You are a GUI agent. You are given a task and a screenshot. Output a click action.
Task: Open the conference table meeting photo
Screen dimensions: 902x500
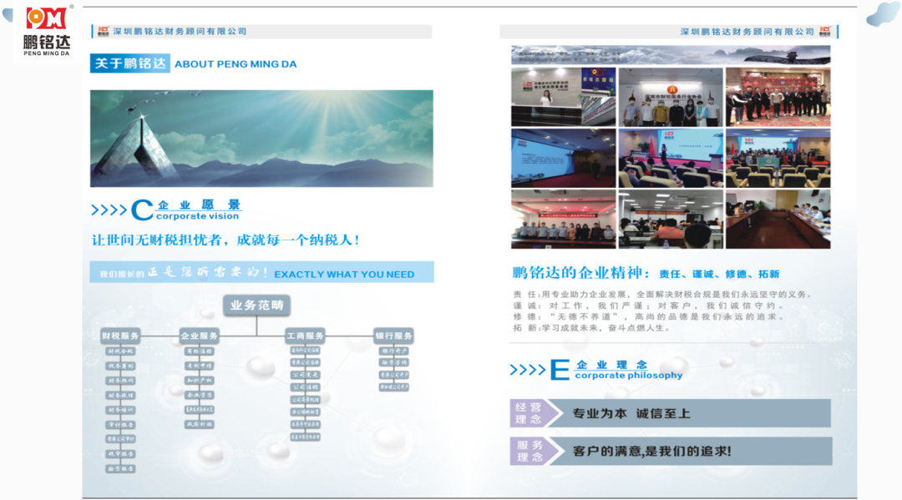[778, 220]
